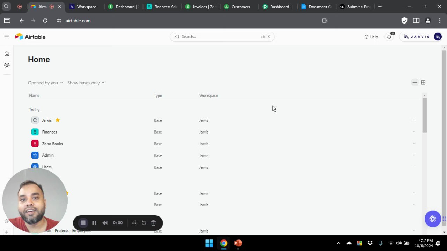This screenshot has width=447, height=251.
Task: Click the Name column header
Action: 34,95
